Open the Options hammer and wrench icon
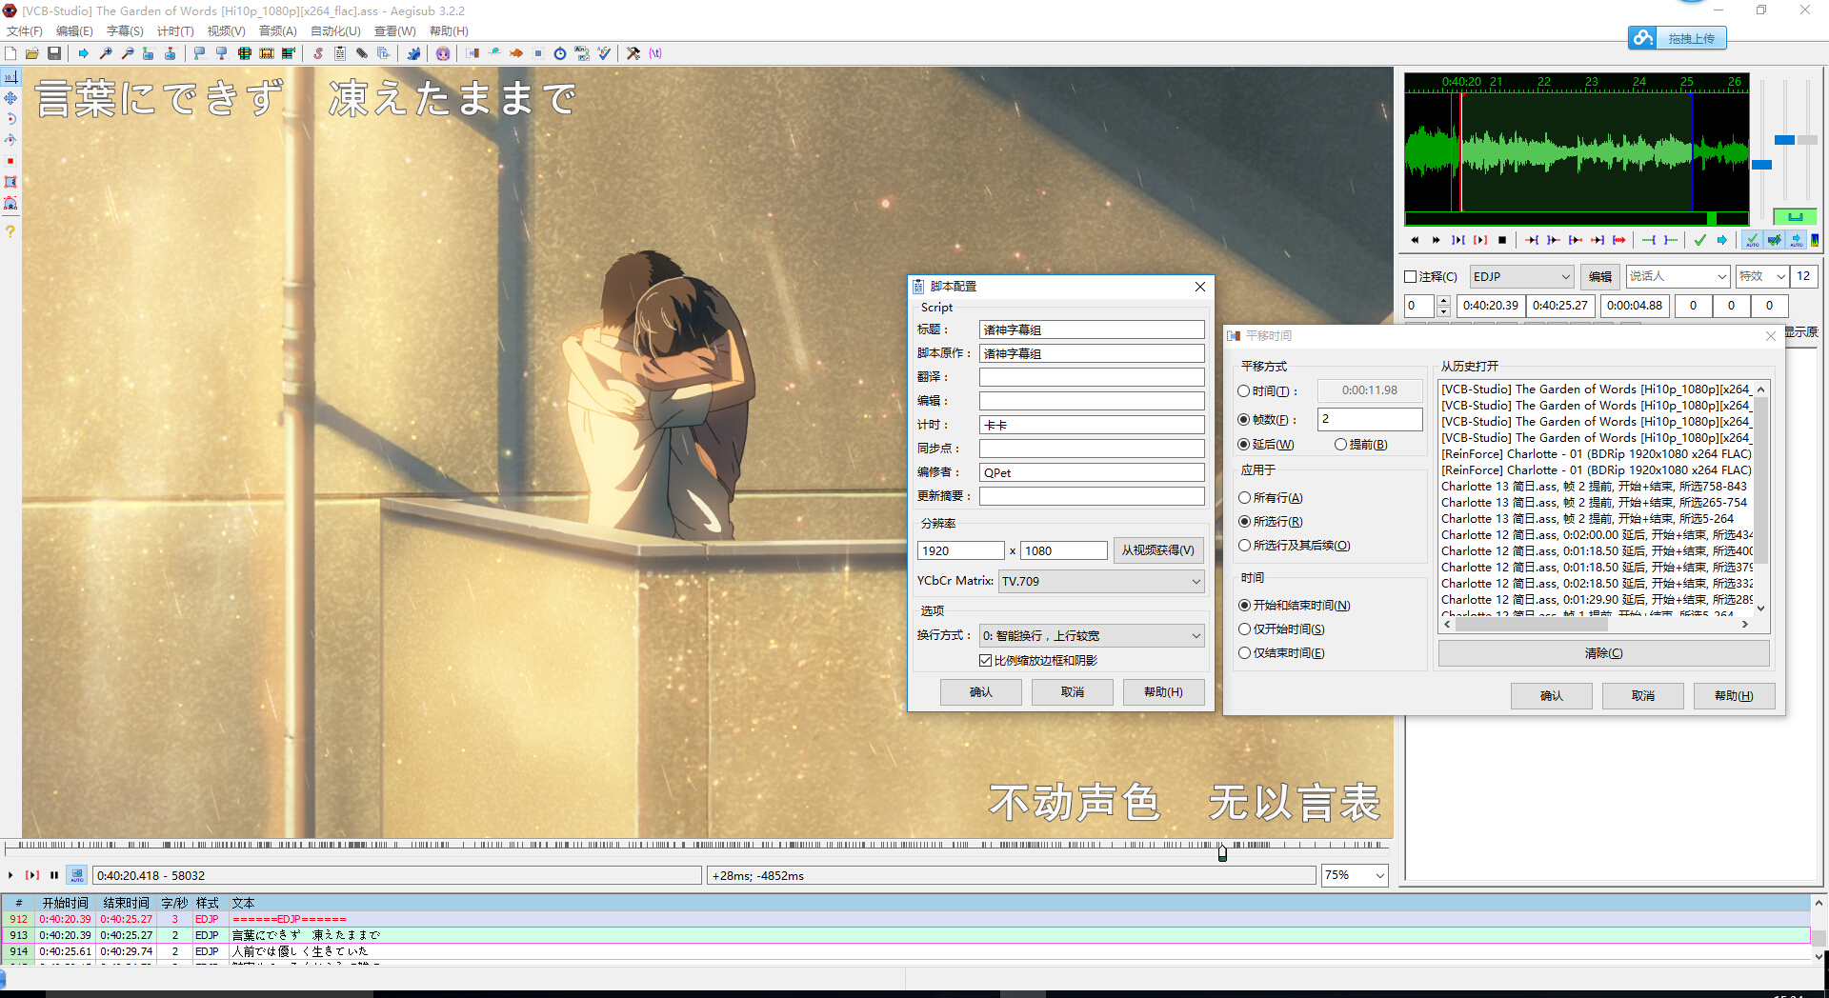This screenshot has width=1829, height=998. tap(633, 53)
